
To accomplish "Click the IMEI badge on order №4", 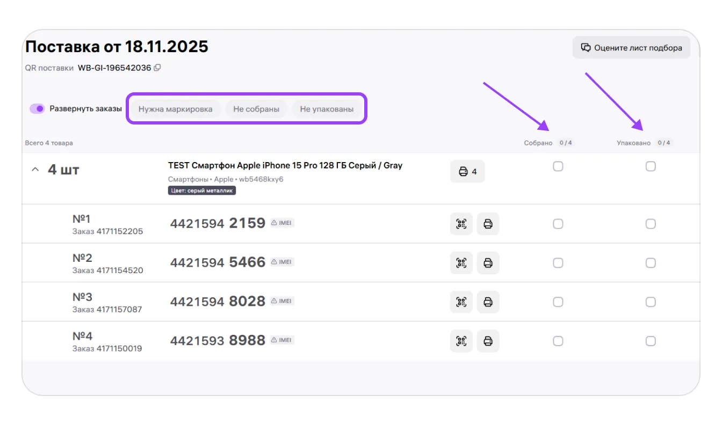I will click(282, 340).
